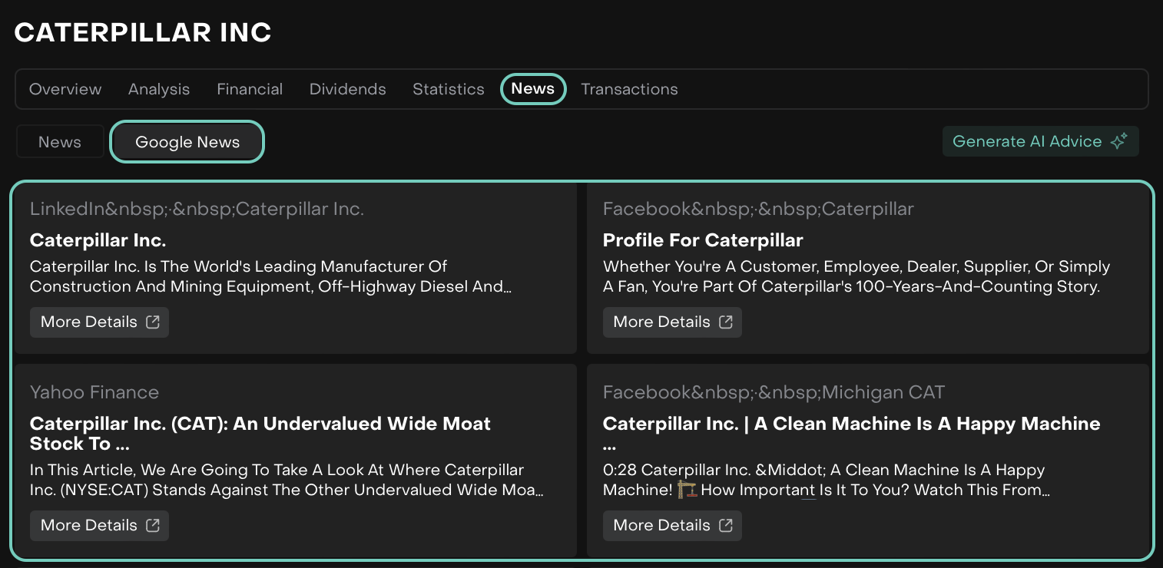Image resolution: width=1163 pixels, height=568 pixels.
Task: Click the sparkle icon beside Generate AI Advice
Action: pos(1119,141)
